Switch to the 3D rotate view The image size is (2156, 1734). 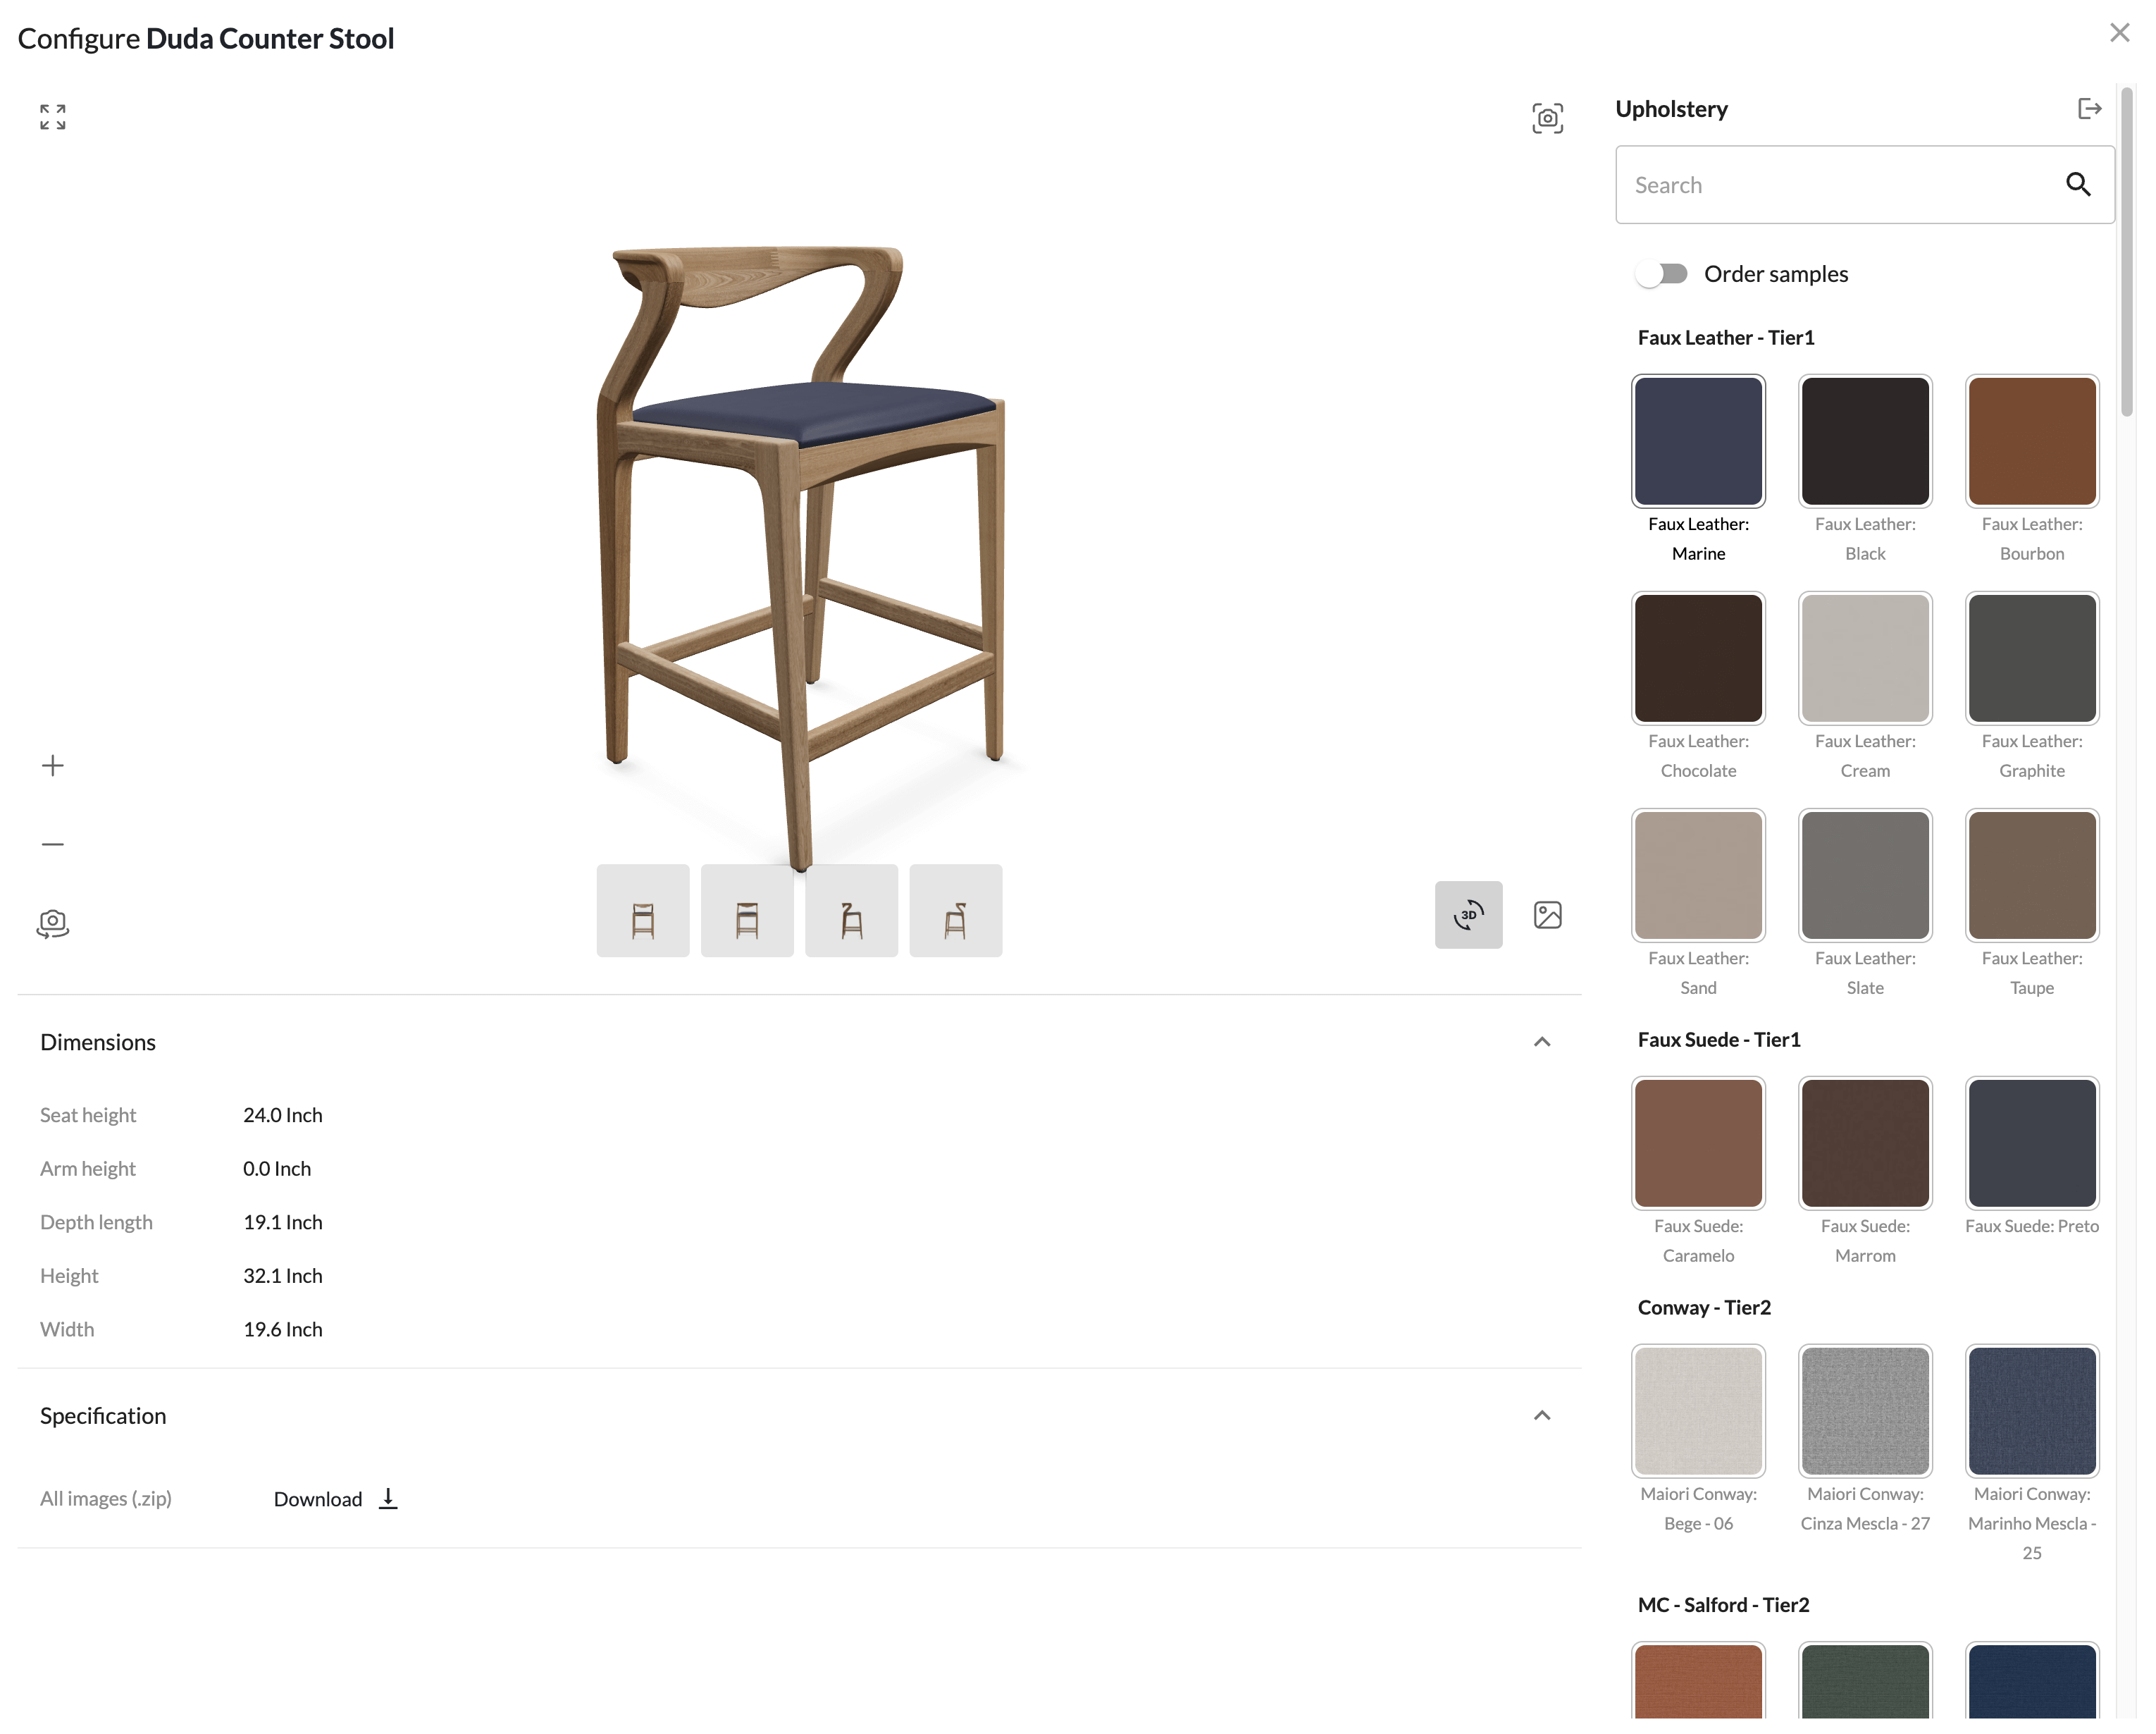click(1468, 914)
